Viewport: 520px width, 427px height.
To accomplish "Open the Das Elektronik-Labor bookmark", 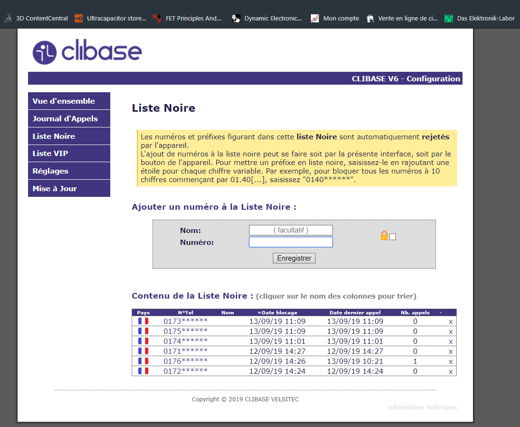I will (480, 18).
